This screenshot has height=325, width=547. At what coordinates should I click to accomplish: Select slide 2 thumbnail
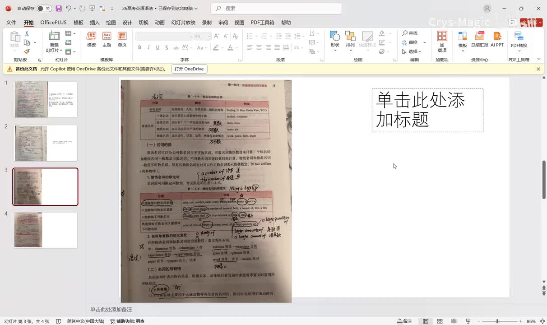click(45, 143)
